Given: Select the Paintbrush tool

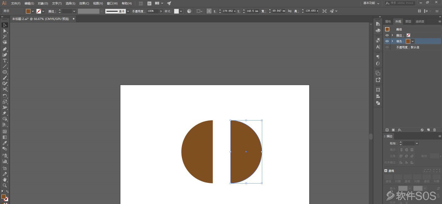Looking at the screenshot, I should (x=5, y=78).
